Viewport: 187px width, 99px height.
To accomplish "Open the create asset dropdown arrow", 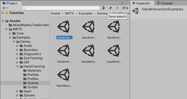I will (x=8, y=8).
